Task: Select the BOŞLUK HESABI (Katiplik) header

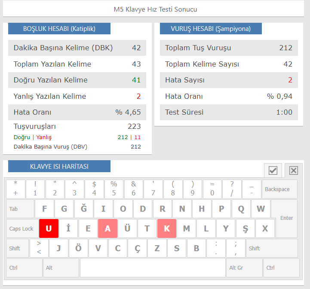Action: coord(59,29)
